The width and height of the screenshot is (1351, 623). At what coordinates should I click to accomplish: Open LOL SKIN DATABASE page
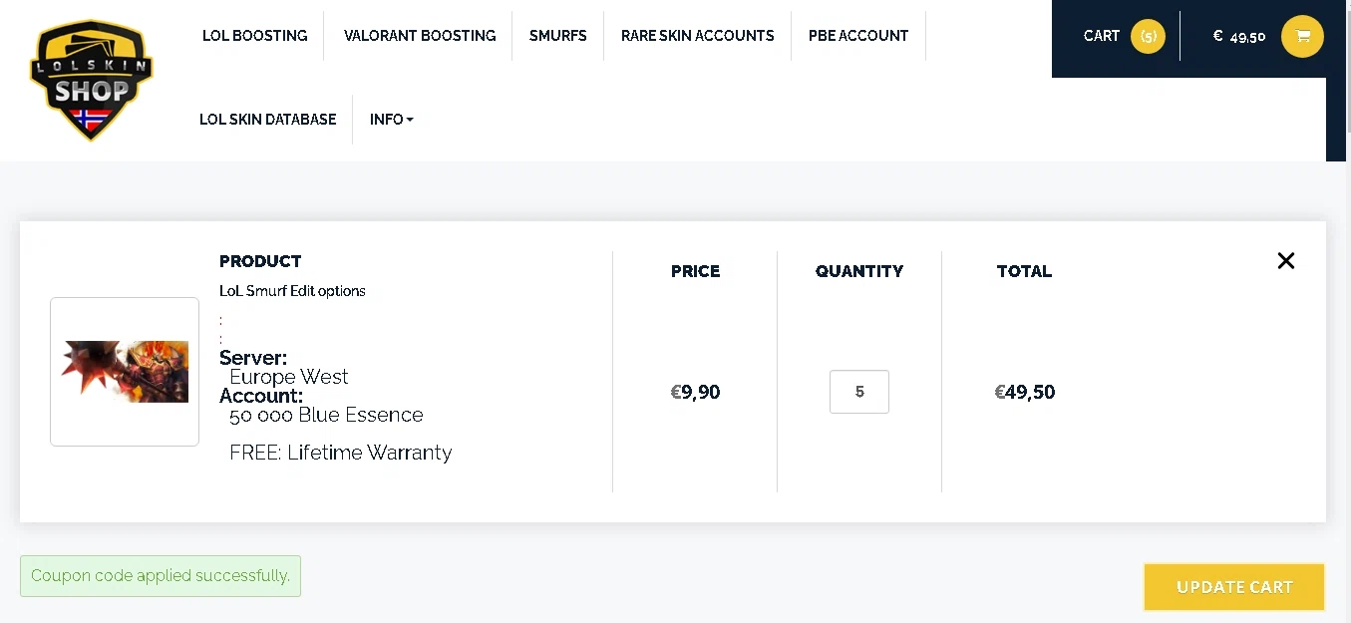tap(268, 120)
